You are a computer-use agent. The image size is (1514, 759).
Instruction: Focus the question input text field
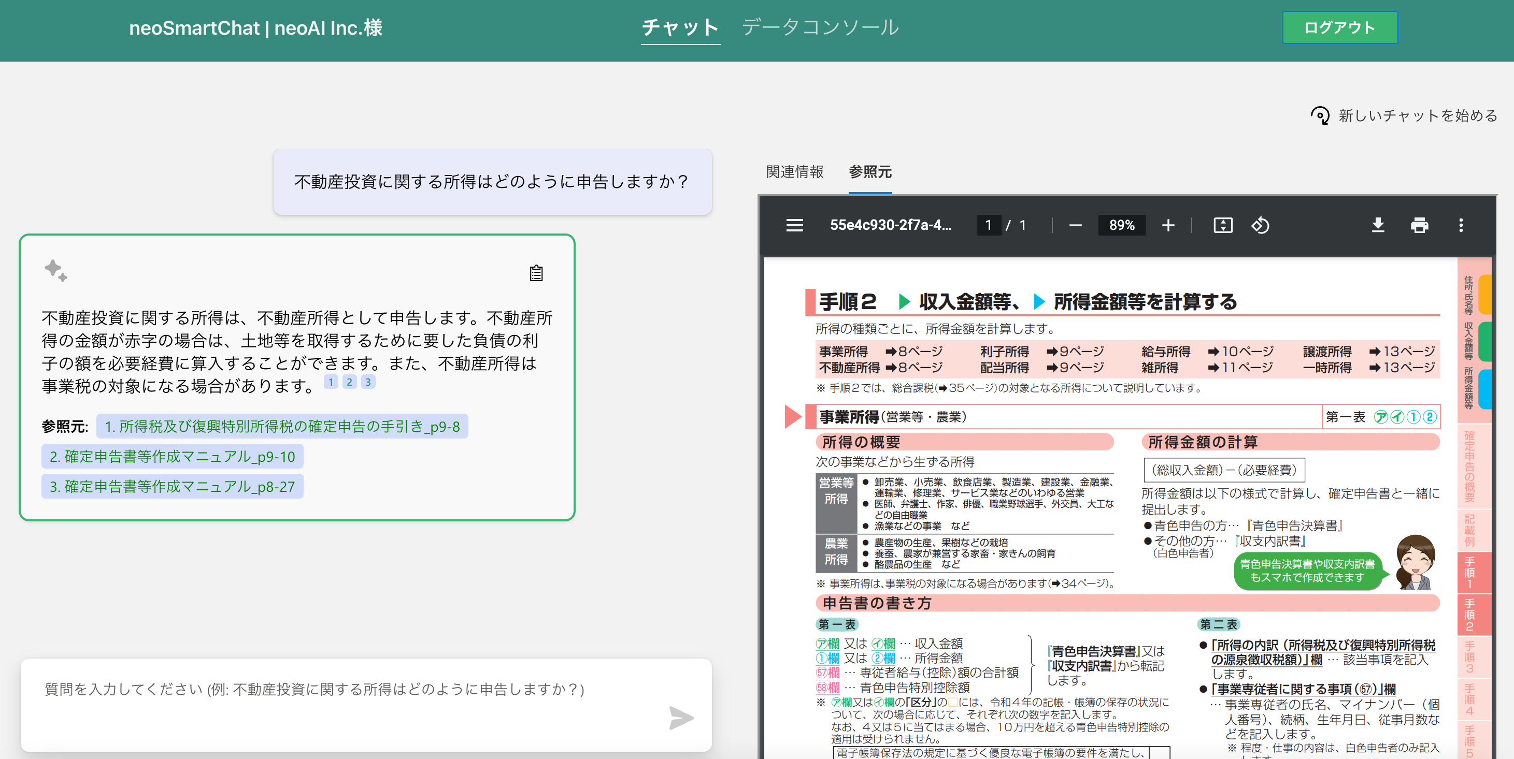coord(341,690)
